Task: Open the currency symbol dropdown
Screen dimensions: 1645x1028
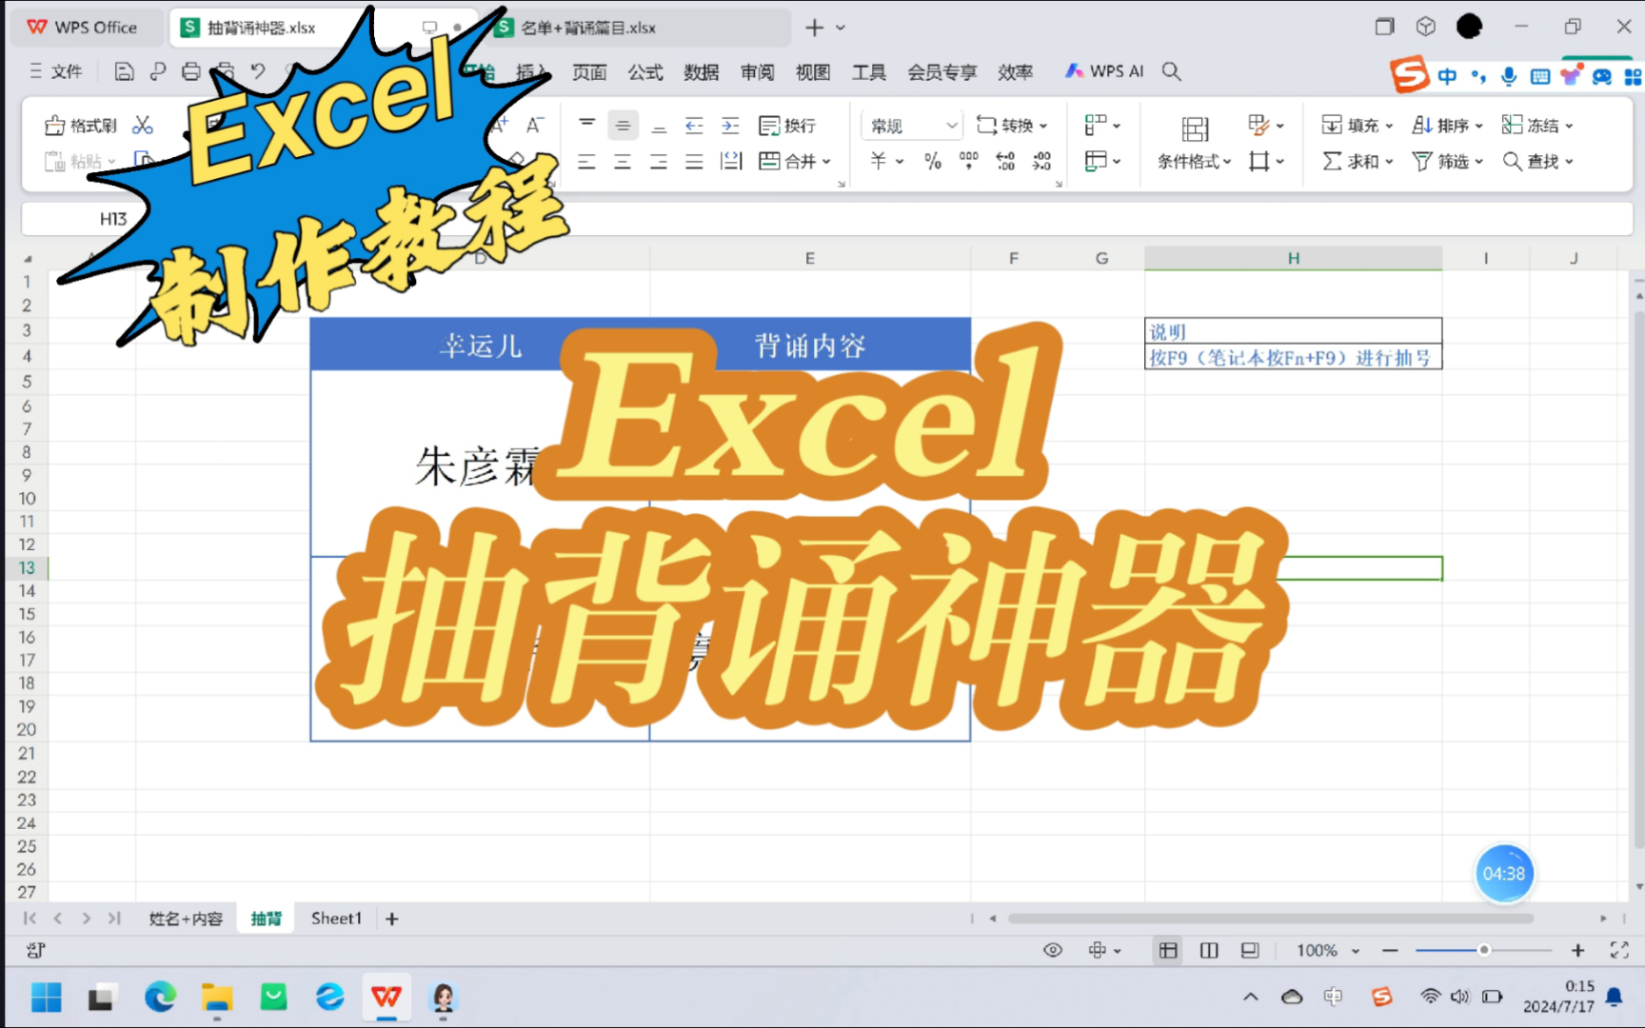Action: point(885,161)
